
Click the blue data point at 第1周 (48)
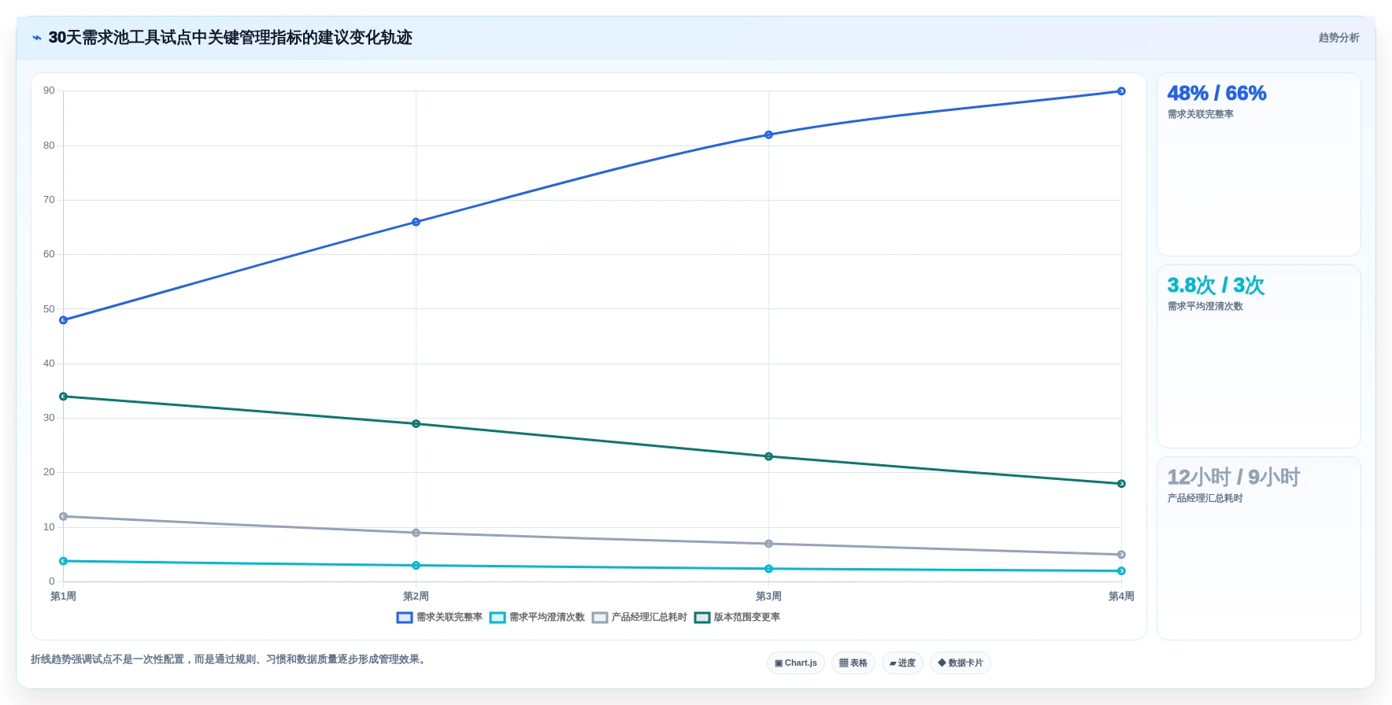64,320
